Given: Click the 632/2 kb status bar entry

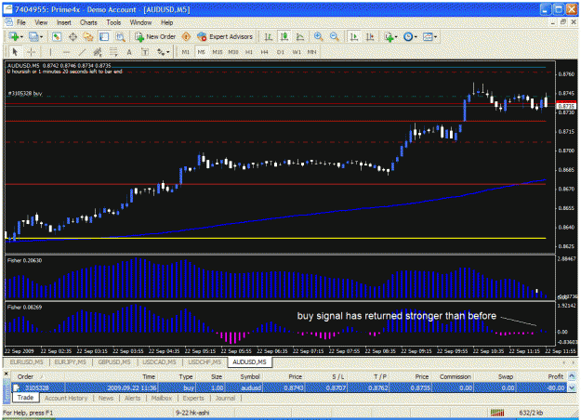Looking at the screenshot, I should pos(531,413).
